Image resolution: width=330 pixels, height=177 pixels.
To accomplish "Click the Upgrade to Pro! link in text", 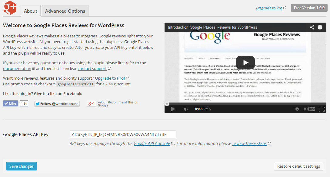I will (x=110, y=78).
